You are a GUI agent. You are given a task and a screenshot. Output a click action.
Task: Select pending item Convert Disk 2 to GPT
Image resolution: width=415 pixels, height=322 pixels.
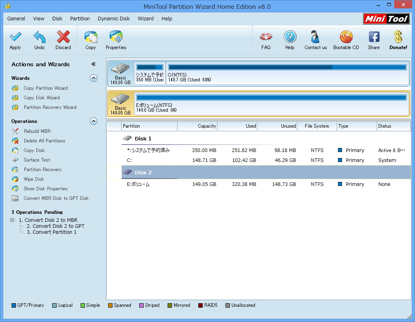(55, 226)
